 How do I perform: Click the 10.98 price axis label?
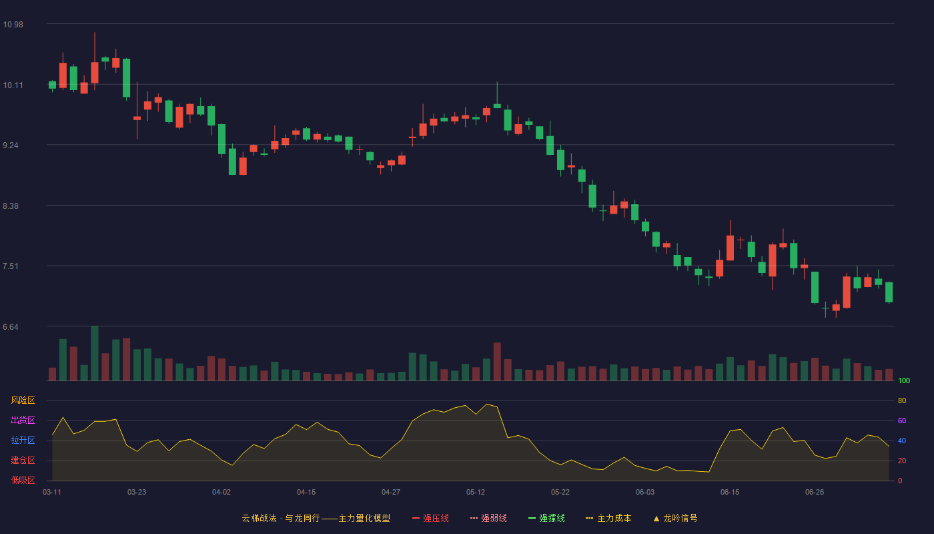(13, 24)
